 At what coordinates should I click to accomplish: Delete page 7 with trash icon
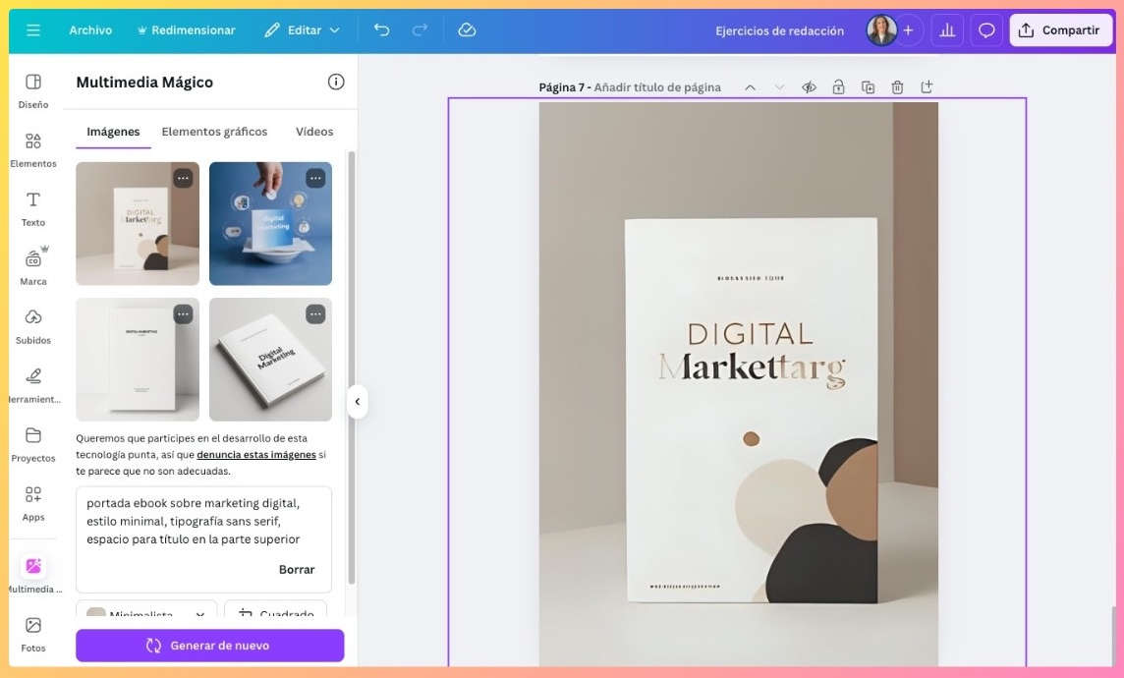[897, 87]
